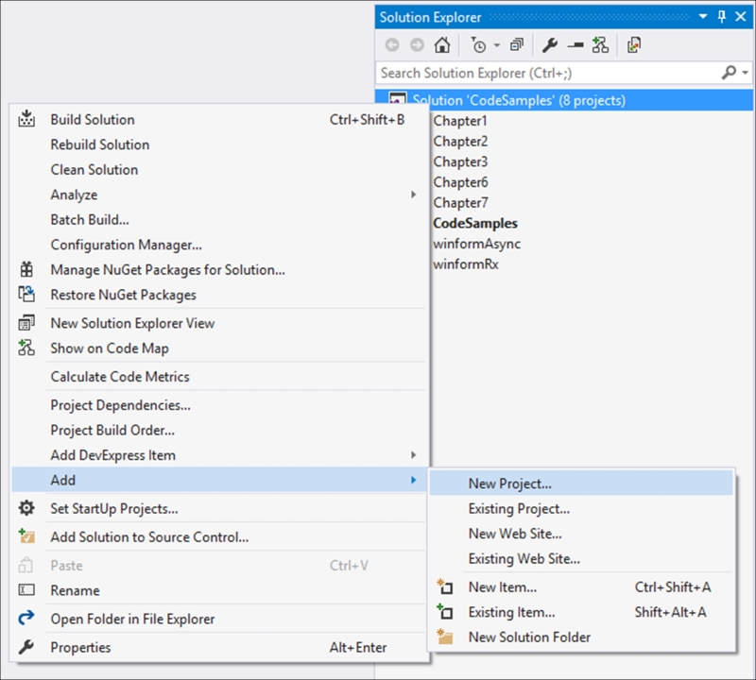Open Project Build Order dialog
This screenshot has height=680, width=756.
(x=112, y=431)
